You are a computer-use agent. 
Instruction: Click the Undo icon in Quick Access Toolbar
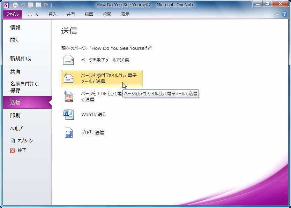coord(23,5)
